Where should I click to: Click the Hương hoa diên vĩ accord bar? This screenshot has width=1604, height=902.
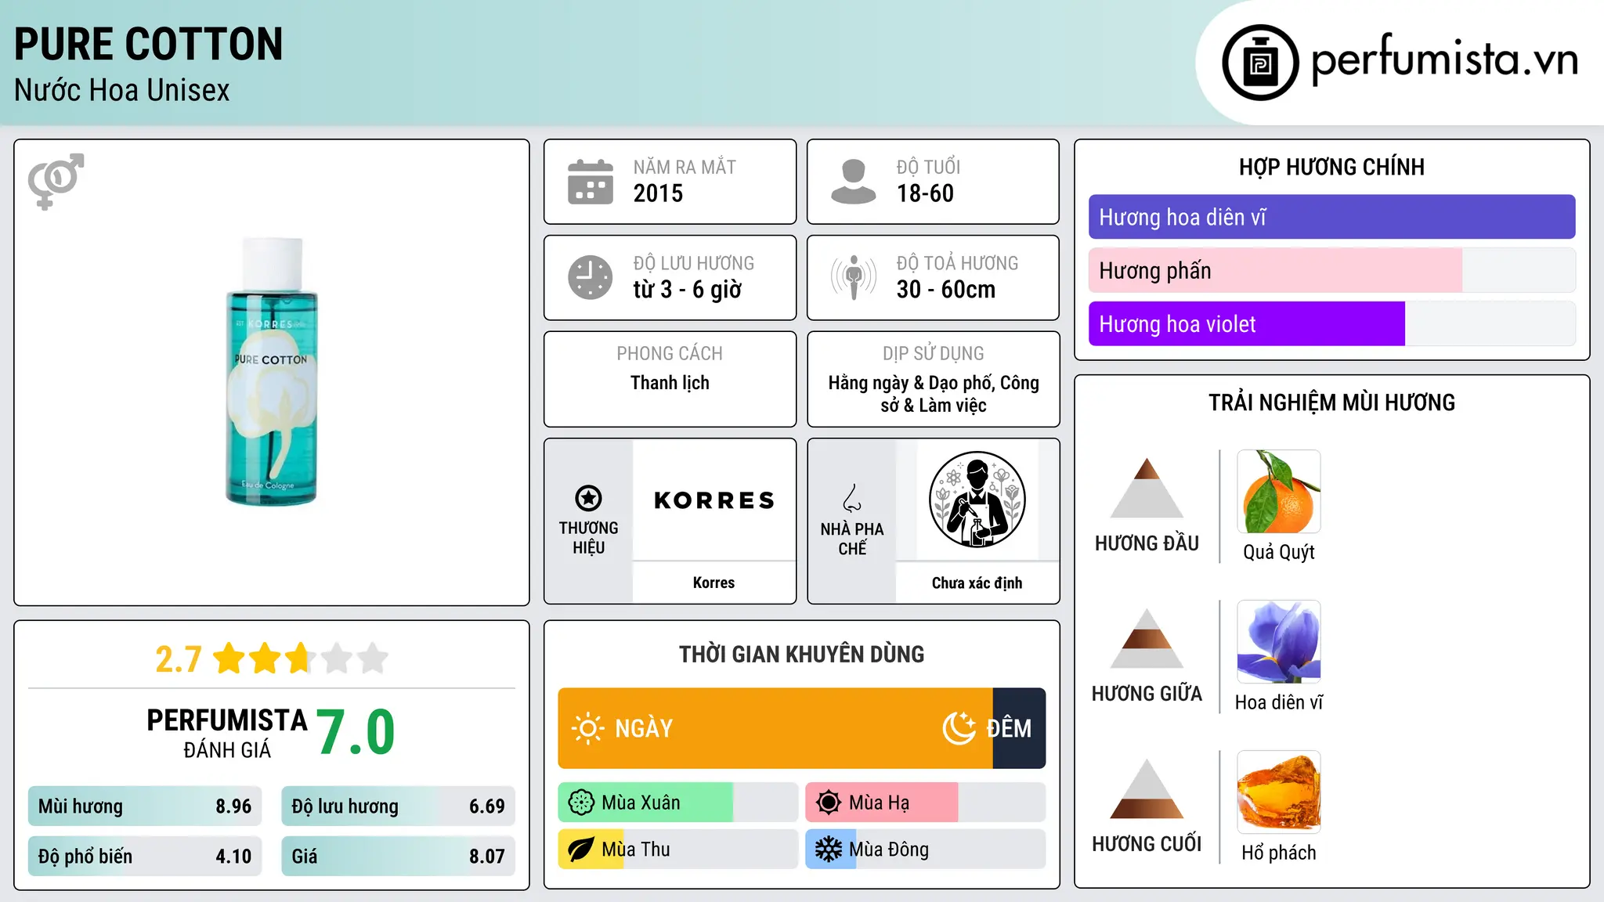click(1332, 217)
